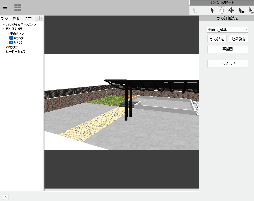Image resolution: width=254 pixels, height=201 pixels.
Task: Open the 平面図_標準 dropdown
Action: tap(228, 30)
